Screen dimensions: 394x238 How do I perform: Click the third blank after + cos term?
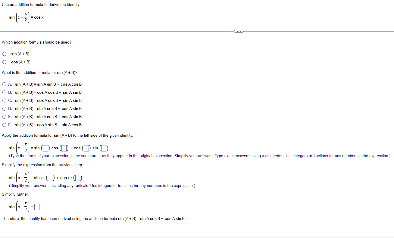tap(86, 148)
